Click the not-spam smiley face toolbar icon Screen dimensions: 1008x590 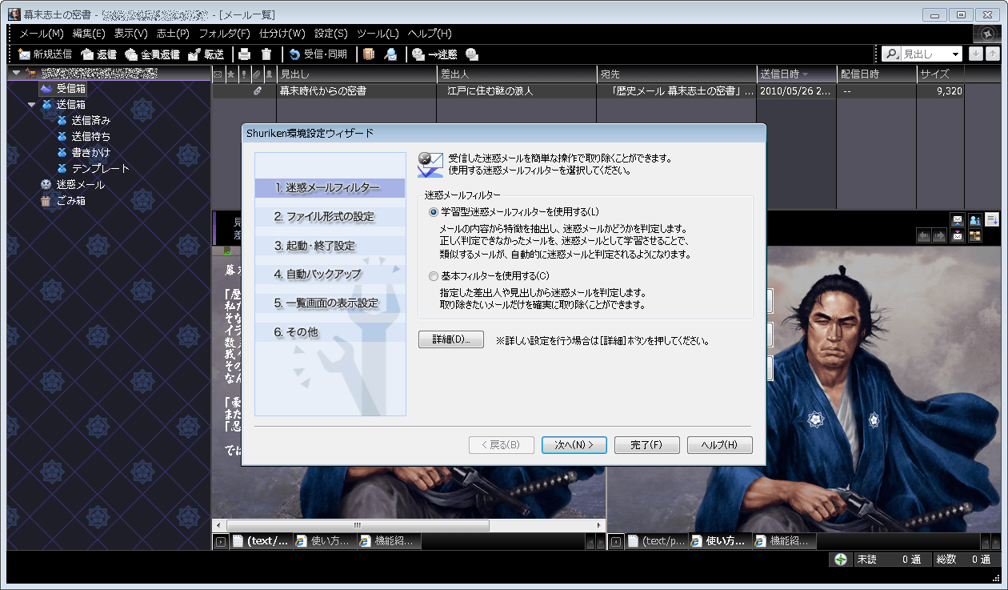[x=472, y=54]
